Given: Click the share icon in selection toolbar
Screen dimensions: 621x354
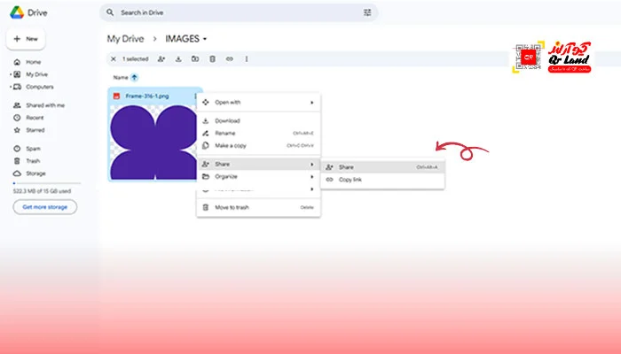Looking at the screenshot, I should click(161, 59).
